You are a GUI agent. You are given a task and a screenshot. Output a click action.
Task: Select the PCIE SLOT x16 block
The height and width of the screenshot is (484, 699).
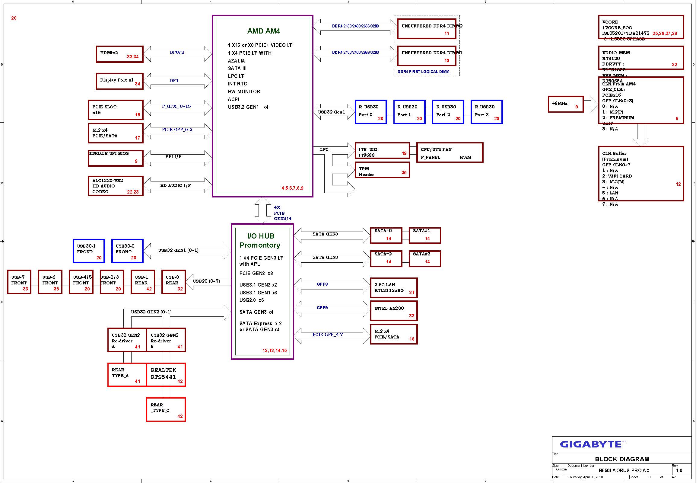[116, 110]
